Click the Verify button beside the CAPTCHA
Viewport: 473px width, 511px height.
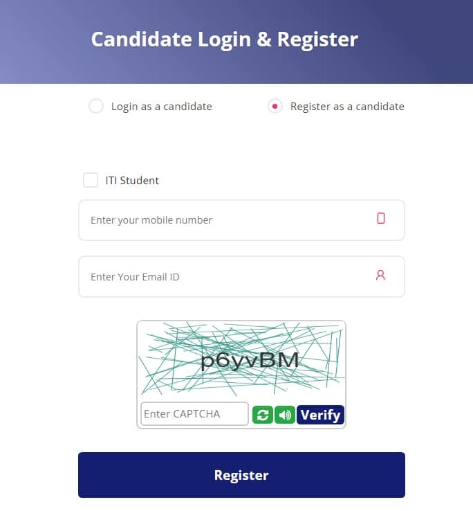[320, 415]
